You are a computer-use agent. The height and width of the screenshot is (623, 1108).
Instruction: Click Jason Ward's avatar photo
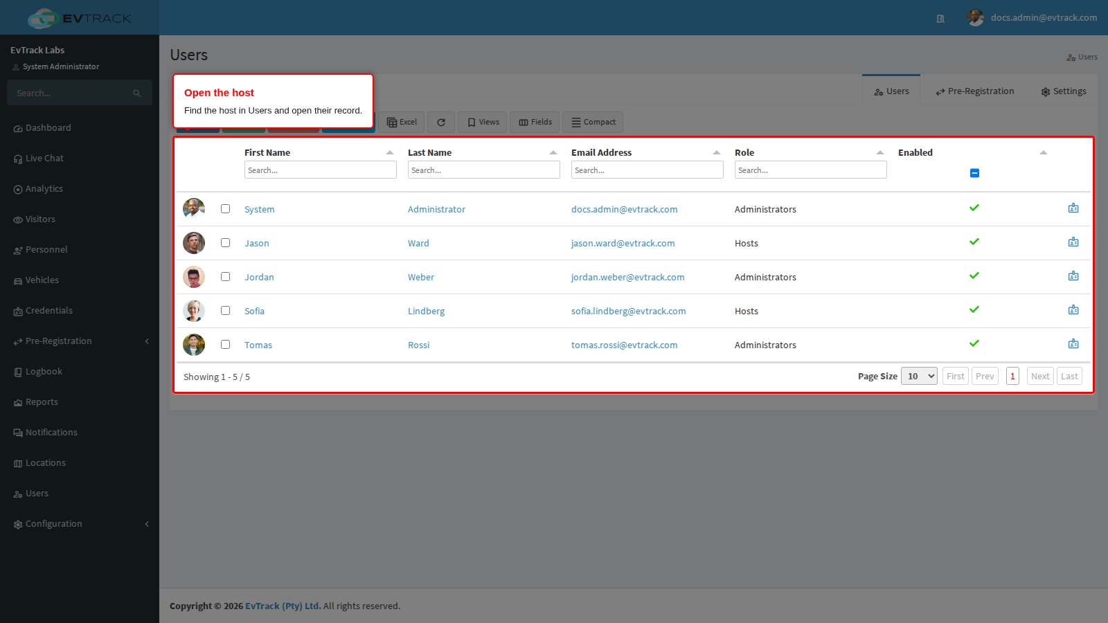point(194,243)
